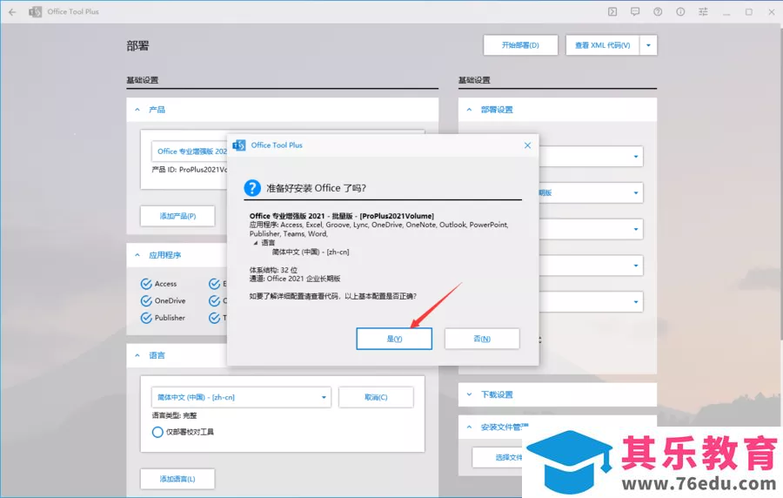
Task: Click the 语言类型: 完整 label
Action: pos(174,415)
